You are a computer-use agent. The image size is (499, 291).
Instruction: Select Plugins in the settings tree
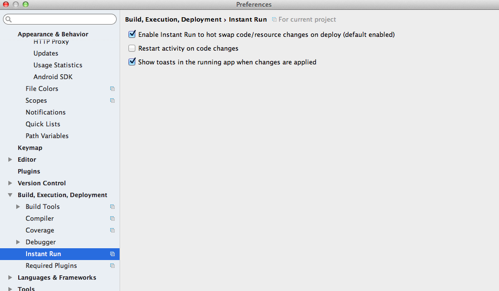coord(29,172)
